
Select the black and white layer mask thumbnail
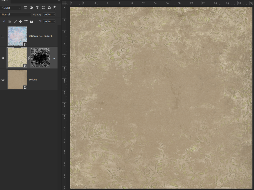tap(40, 58)
